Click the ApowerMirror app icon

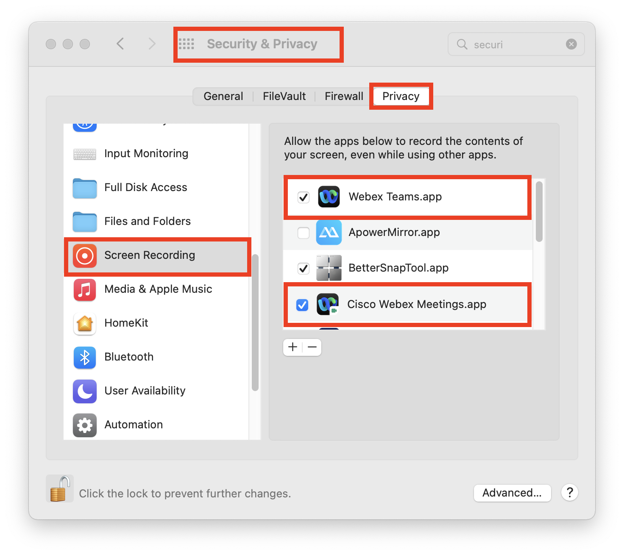(329, 232)
